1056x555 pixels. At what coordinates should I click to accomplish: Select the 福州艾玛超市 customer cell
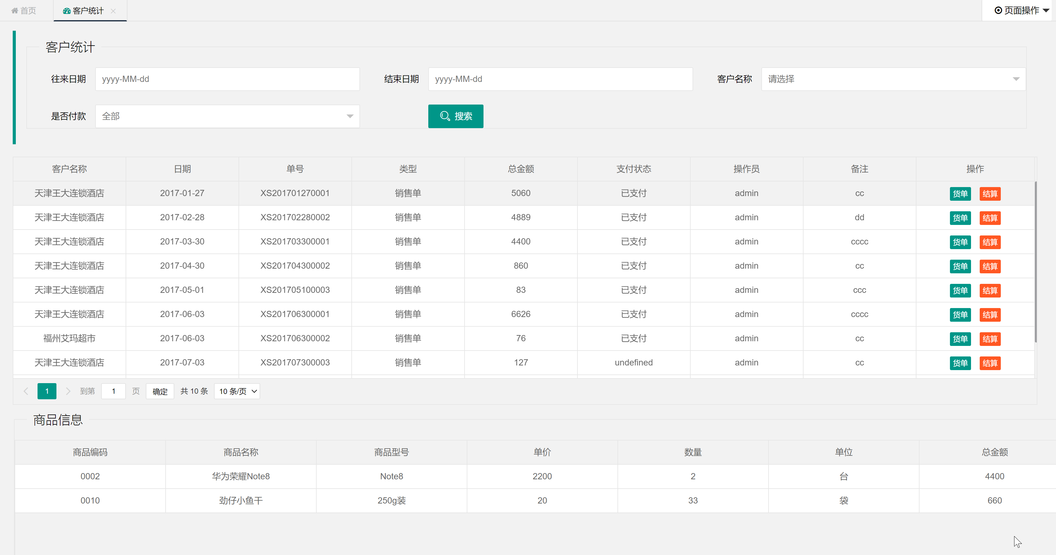[x=69, y=338]
